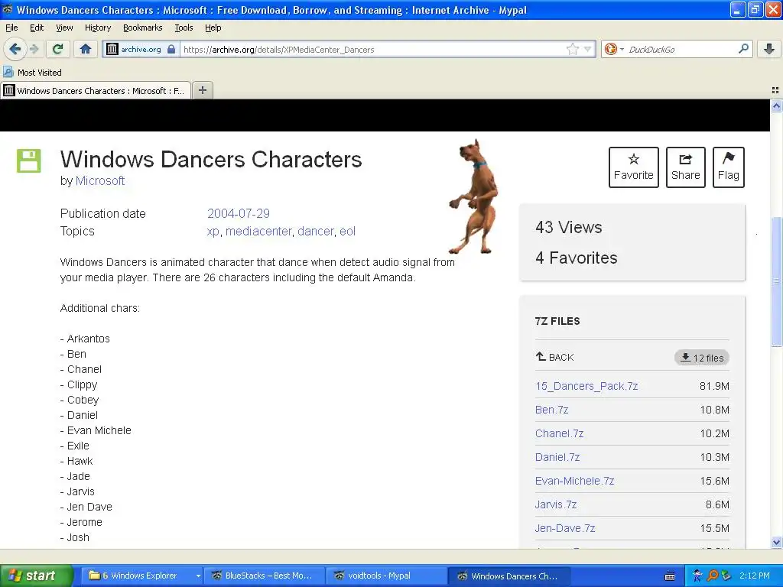The height and width of the screenshot is (587, 783).
Task: Open the 6 Windows Explorer taskbar group
Action: point(144,576)
